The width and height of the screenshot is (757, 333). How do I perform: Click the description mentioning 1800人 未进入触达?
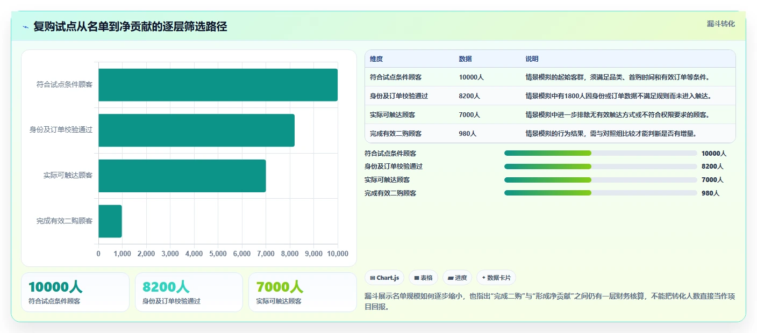(x=619, y=96)
